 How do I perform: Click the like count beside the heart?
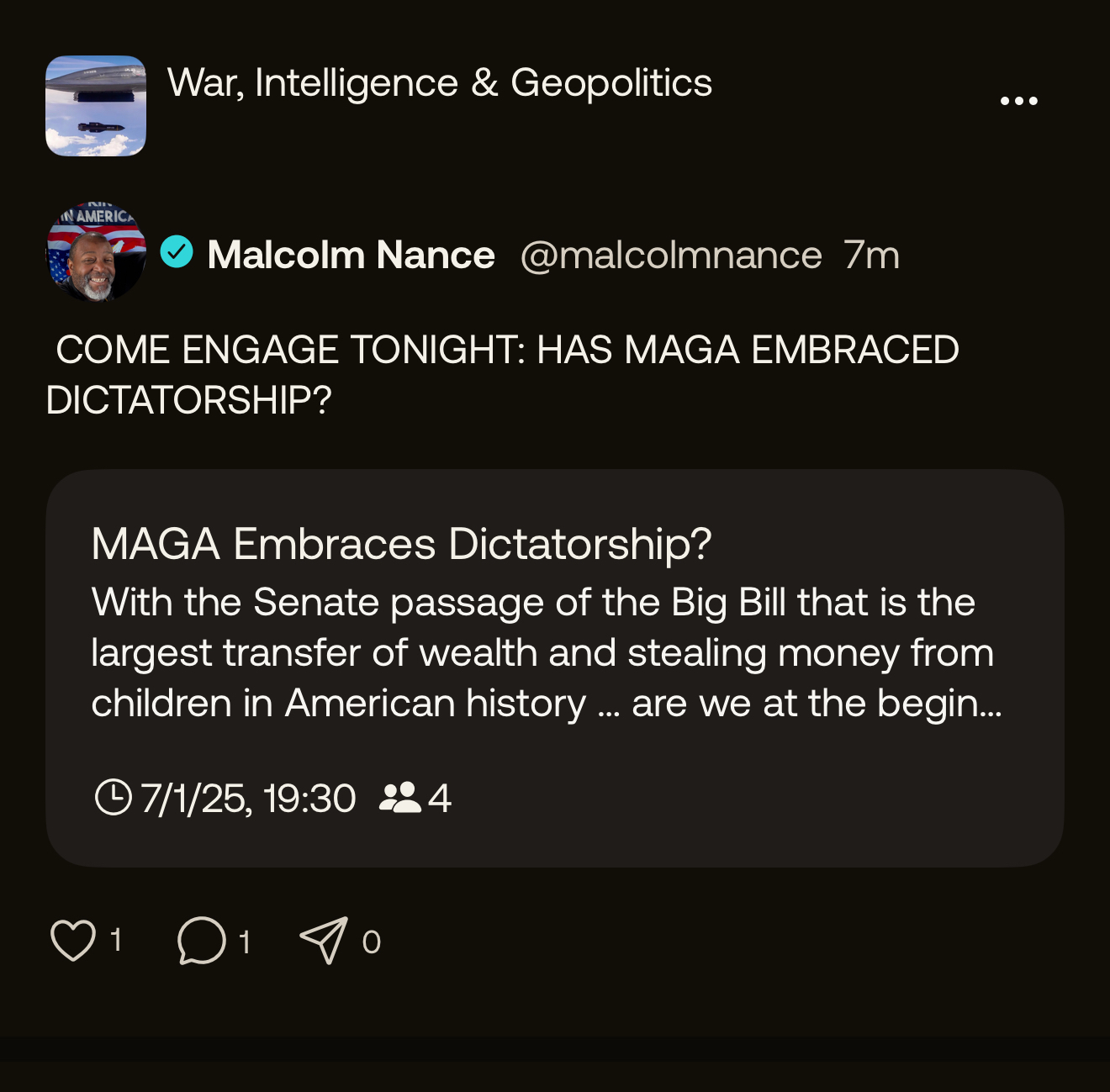pyautogui.click(x=116, y=940)
